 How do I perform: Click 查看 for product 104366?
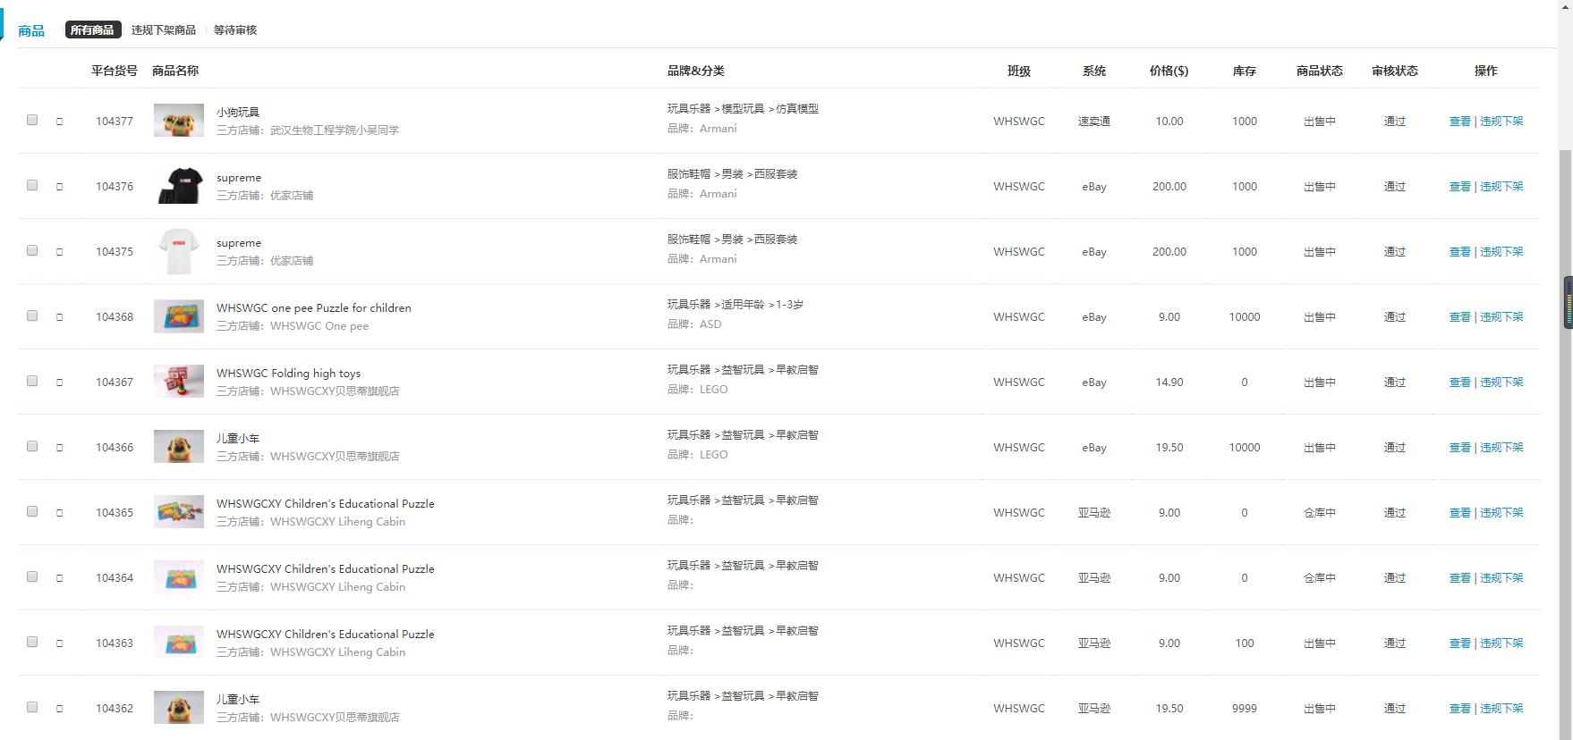(x=1459, y=448)
